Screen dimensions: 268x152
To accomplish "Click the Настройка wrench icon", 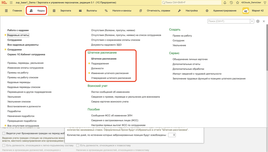I will 179,11.
